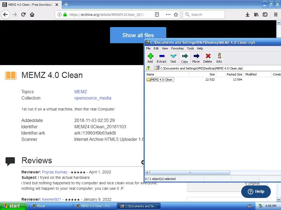This screenshot has width=281, height=210.
Task: Open a new browser tab
Action: (66, 4)
